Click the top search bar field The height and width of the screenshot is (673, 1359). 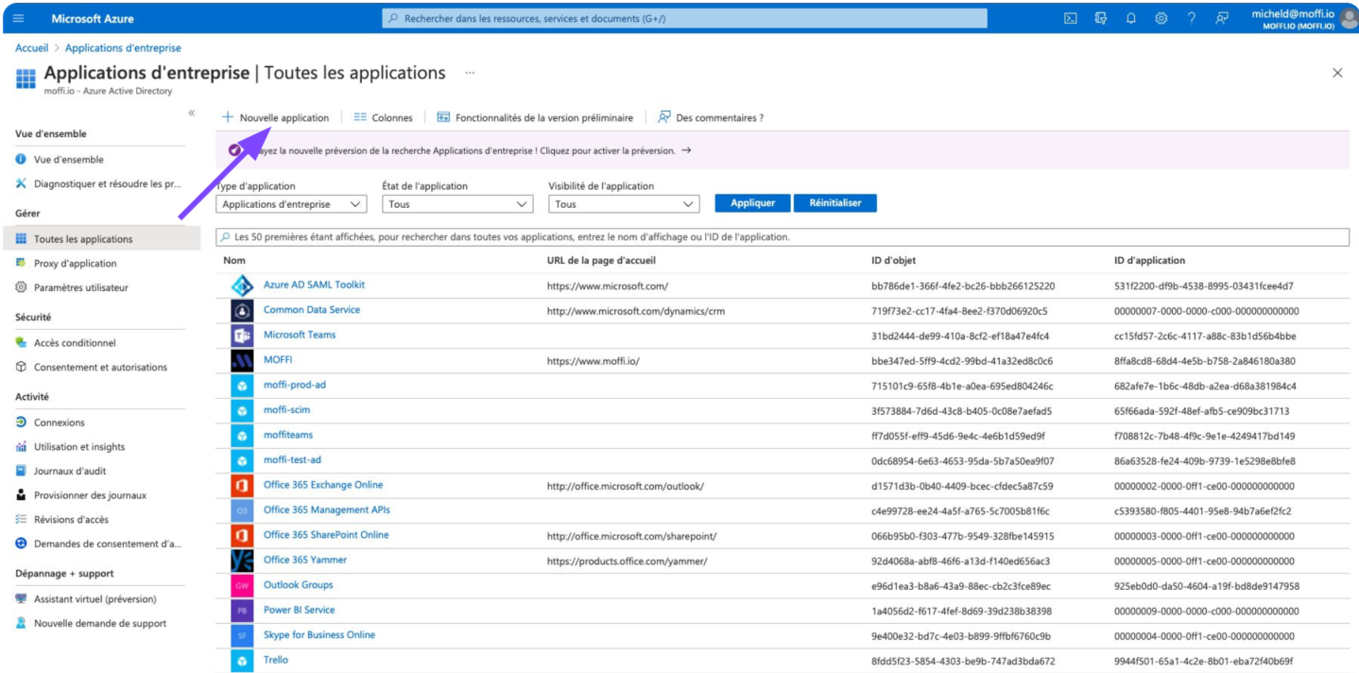coord(685,18)
